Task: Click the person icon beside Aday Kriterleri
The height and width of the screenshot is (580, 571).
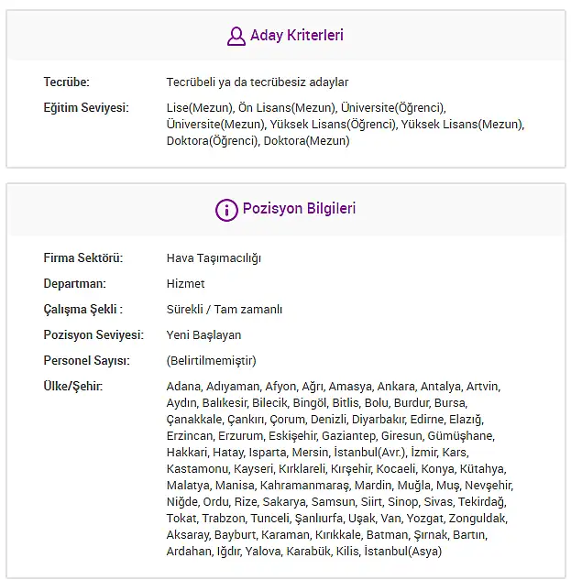Action: pos(236,36)
